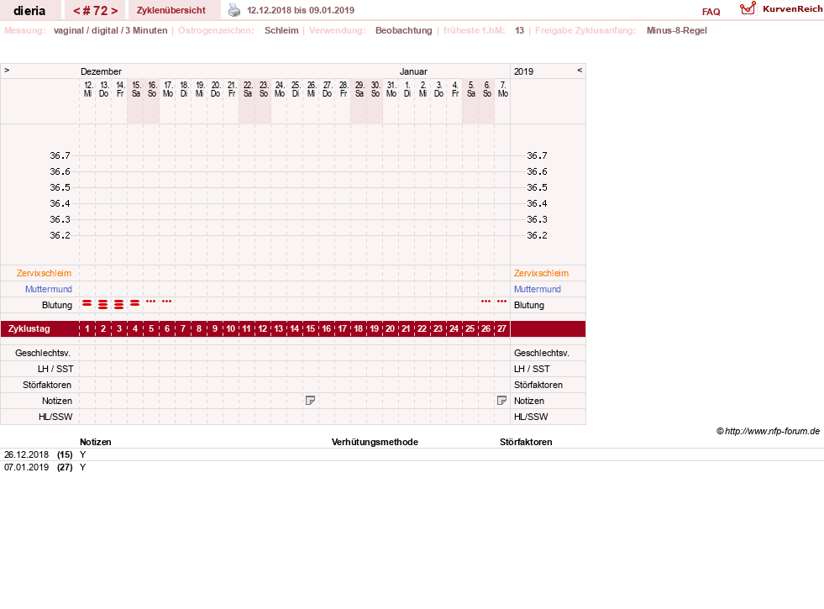Viewport: 824px width, 609px height.
Task: Select cycle day 15 in the Zyklustag bar
Action: coord(311,329)
